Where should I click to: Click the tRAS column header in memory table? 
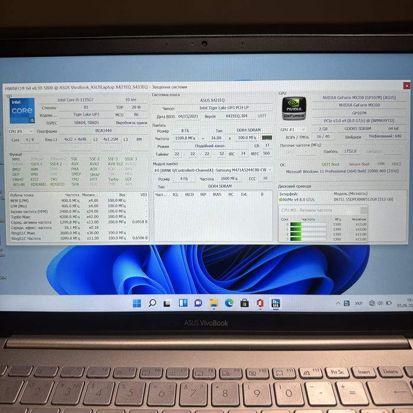coord(217,194)
